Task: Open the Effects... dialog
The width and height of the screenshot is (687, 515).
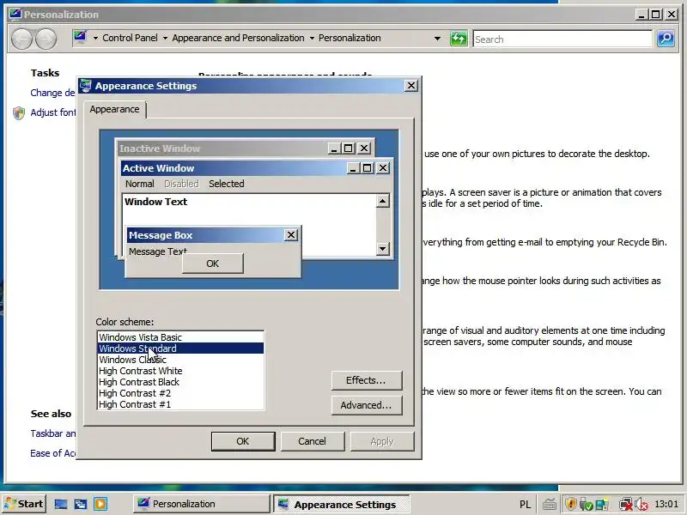Action: tap(367, 380)
